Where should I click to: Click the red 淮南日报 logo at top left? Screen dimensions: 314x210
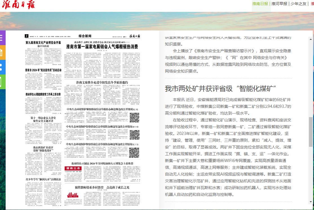tap(18, 5)
